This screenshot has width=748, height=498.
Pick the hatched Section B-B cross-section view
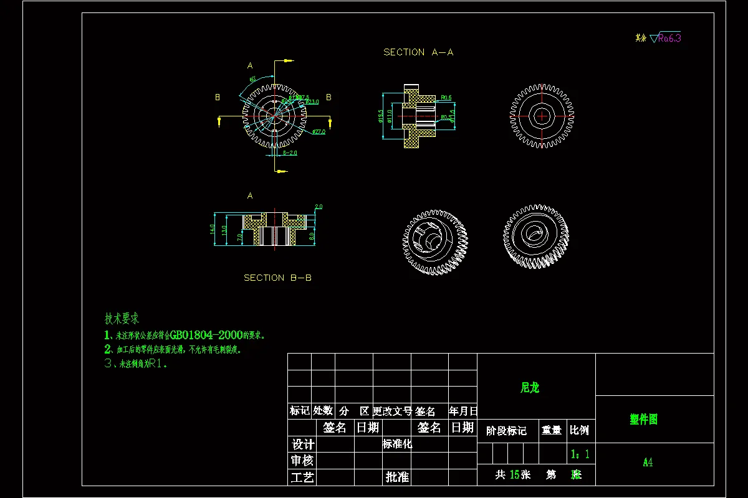pos(274,230)
